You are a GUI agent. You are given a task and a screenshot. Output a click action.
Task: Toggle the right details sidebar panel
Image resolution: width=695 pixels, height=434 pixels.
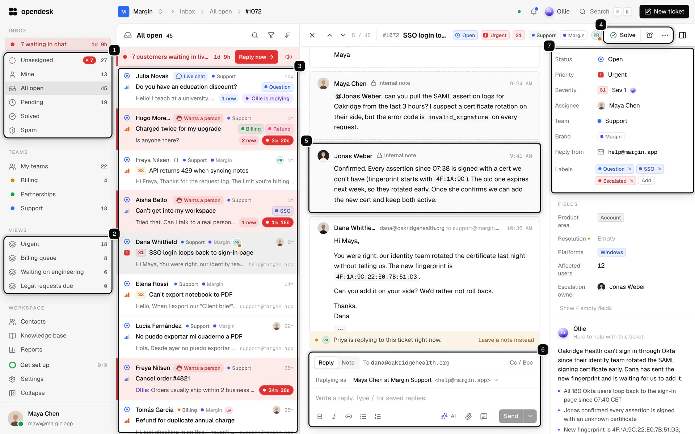tap(682, 35)
